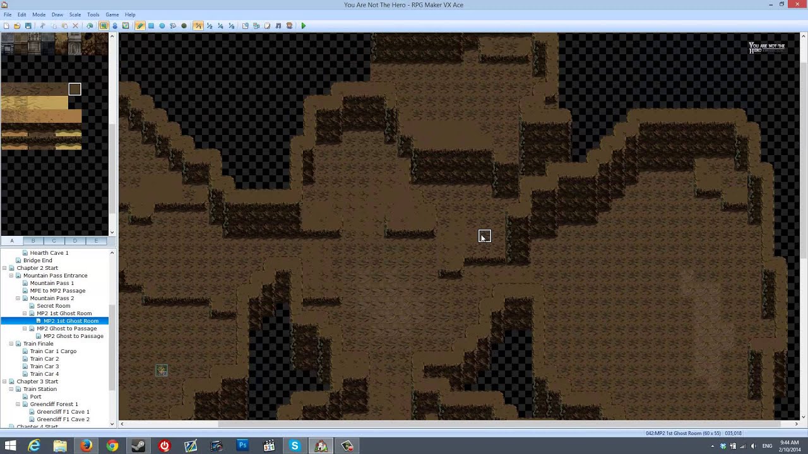
Task: Create a new project with toolbar icon
Action: point(6,26)
